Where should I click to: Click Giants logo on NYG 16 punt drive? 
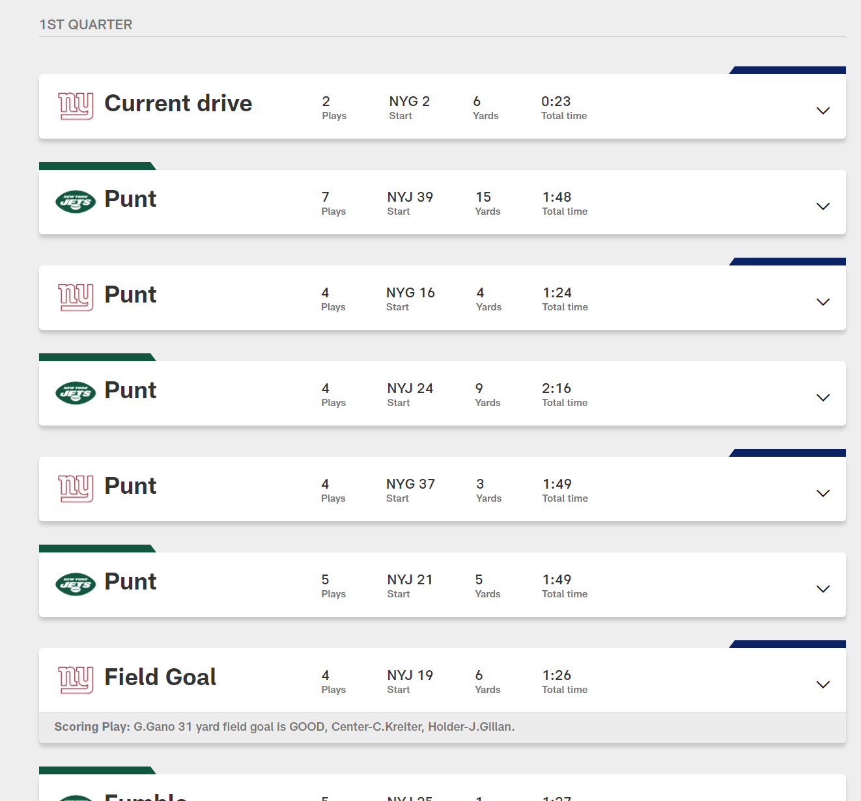76,297
